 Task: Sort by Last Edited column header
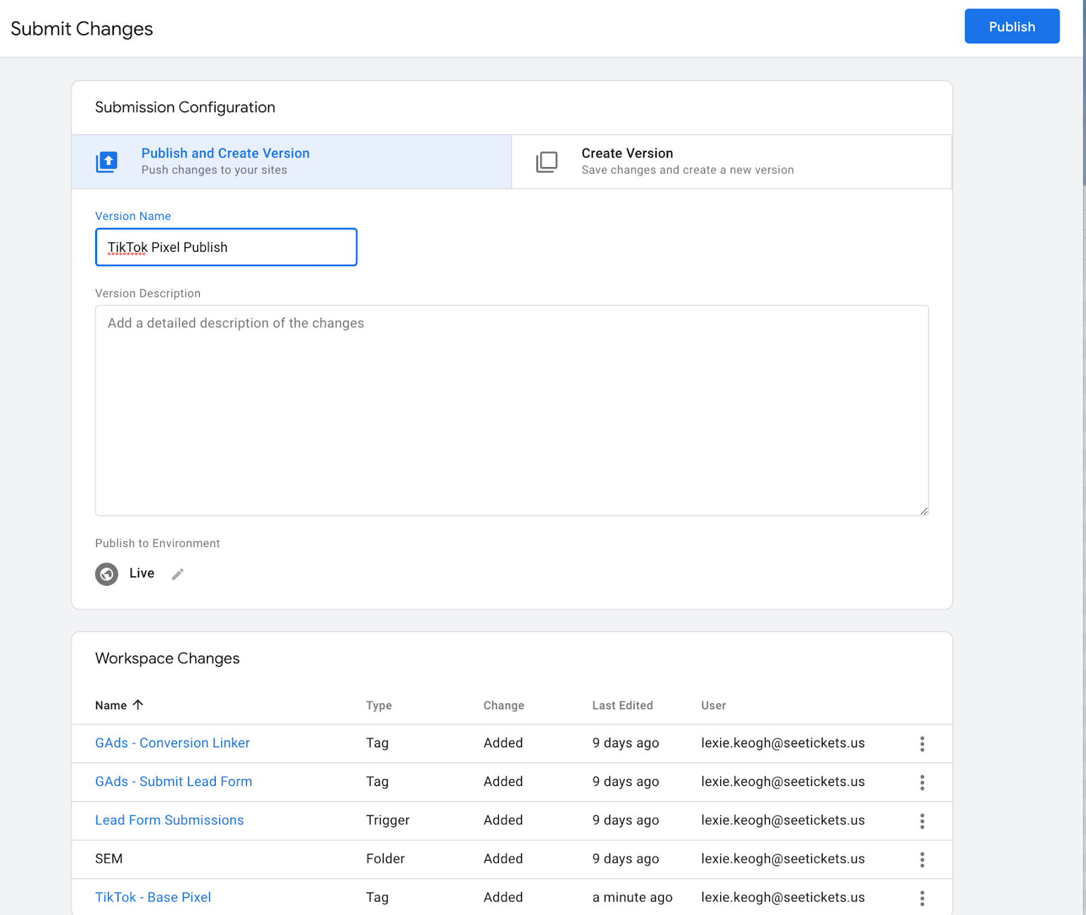click(x=622, y=705)
